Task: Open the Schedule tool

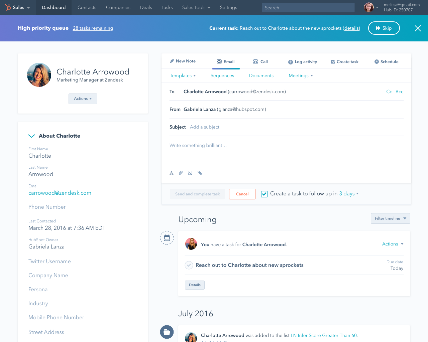Action: coord(386,61)
